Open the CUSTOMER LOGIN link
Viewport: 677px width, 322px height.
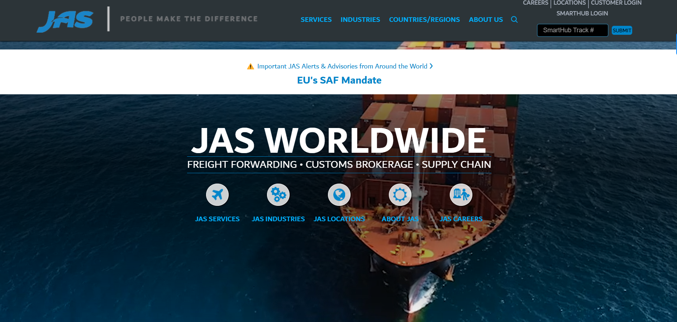pyautogui.click(x=616, y=3)
